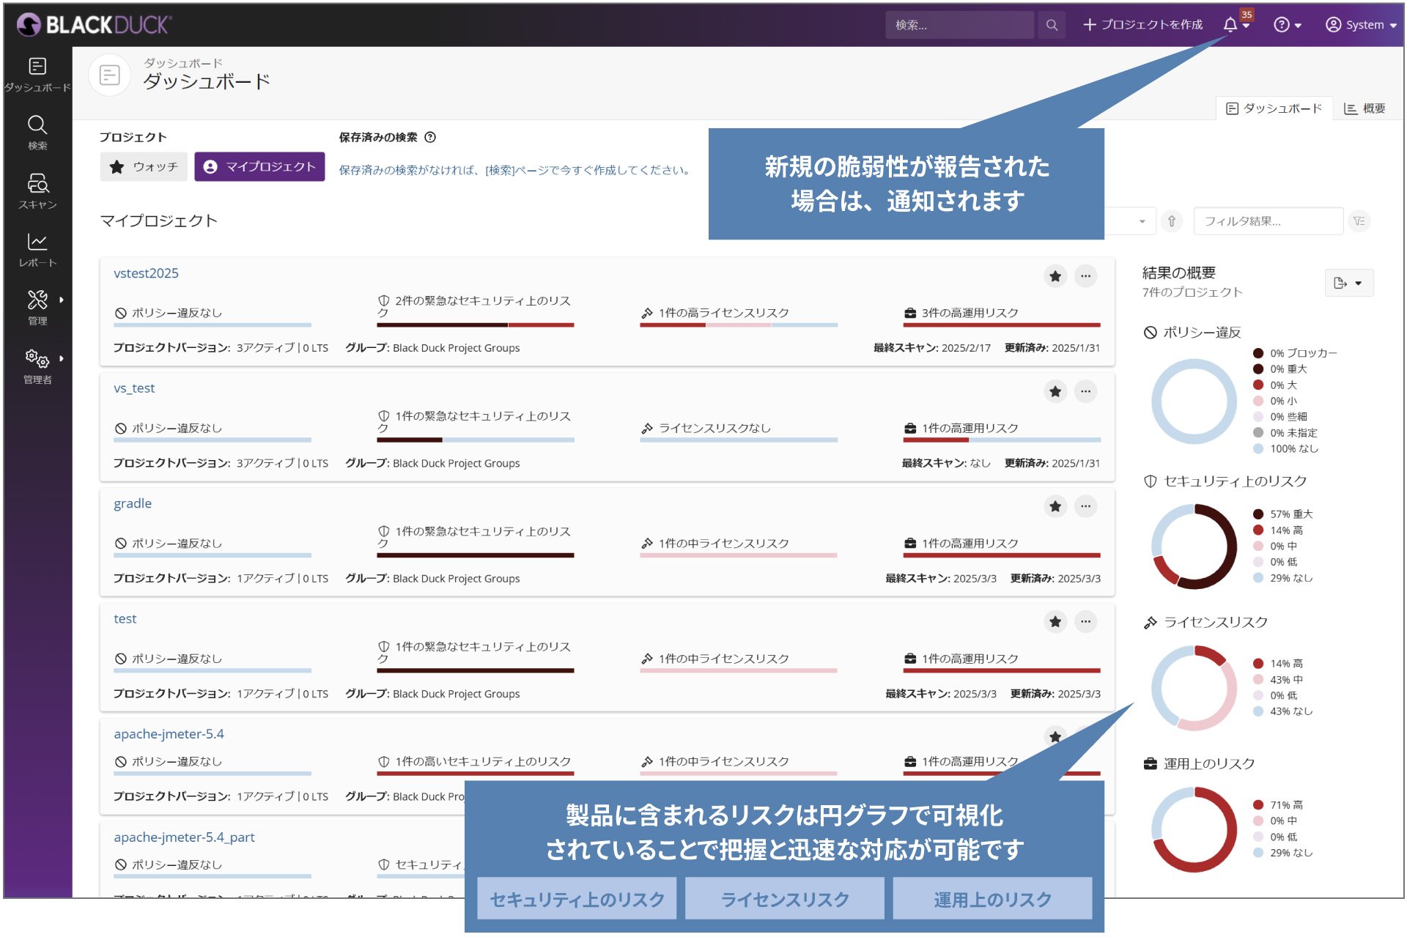This screenshot has width=1407, height=948.
Task: Click the 14% 高 license legend swatch
Action: (x=1258, y=664)
